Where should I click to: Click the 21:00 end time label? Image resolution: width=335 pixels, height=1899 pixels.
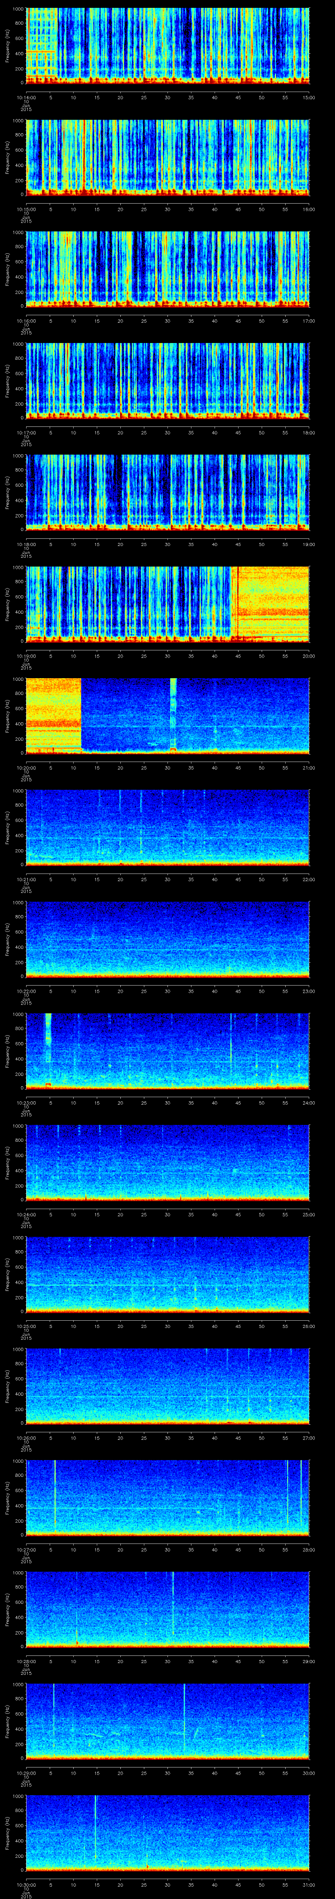pos(309,768)
